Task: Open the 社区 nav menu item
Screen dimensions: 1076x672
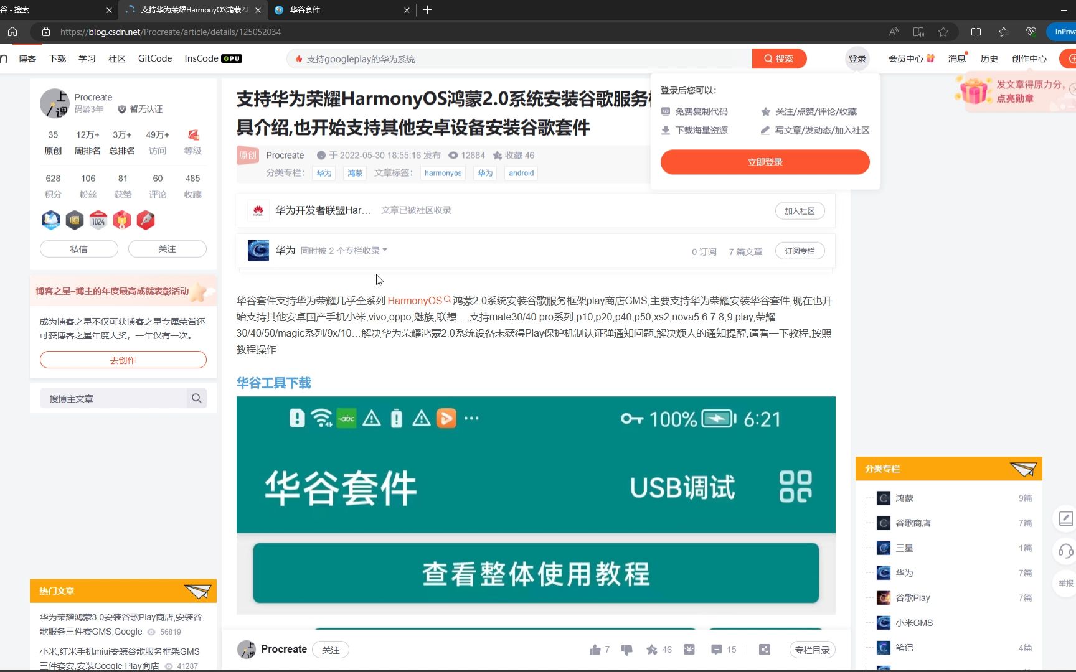Action: click(x=117, y=58)
